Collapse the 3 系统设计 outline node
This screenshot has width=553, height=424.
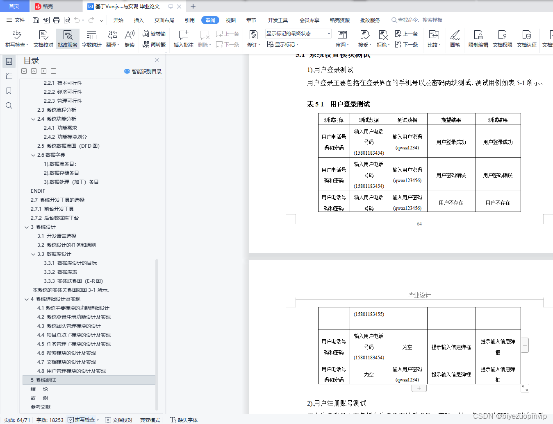pos(27,227)
